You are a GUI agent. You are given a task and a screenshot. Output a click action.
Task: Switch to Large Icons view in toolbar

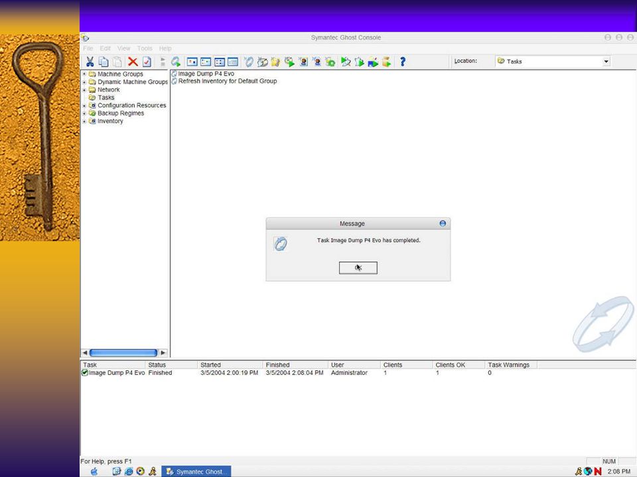coord(192,62)
